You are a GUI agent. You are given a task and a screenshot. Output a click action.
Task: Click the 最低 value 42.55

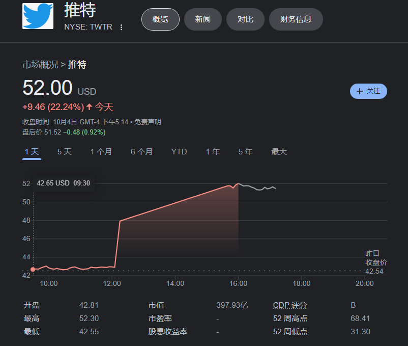[x=89, y=332]
